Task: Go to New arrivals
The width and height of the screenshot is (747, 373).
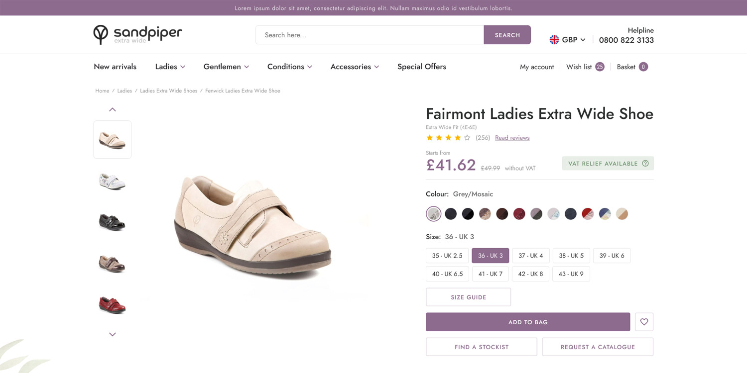Action: coord(115,67)
